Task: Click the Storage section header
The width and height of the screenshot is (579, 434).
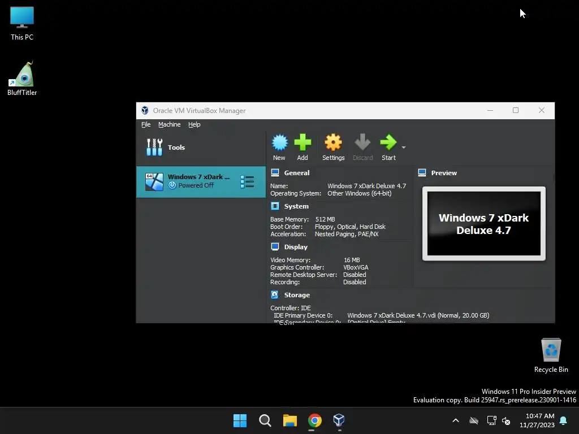Action: point(297,295)
